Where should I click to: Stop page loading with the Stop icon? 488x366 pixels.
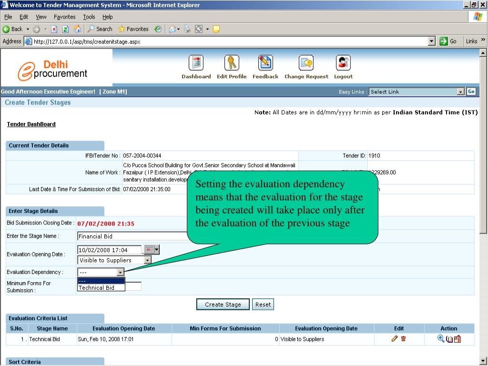point(54,29)
